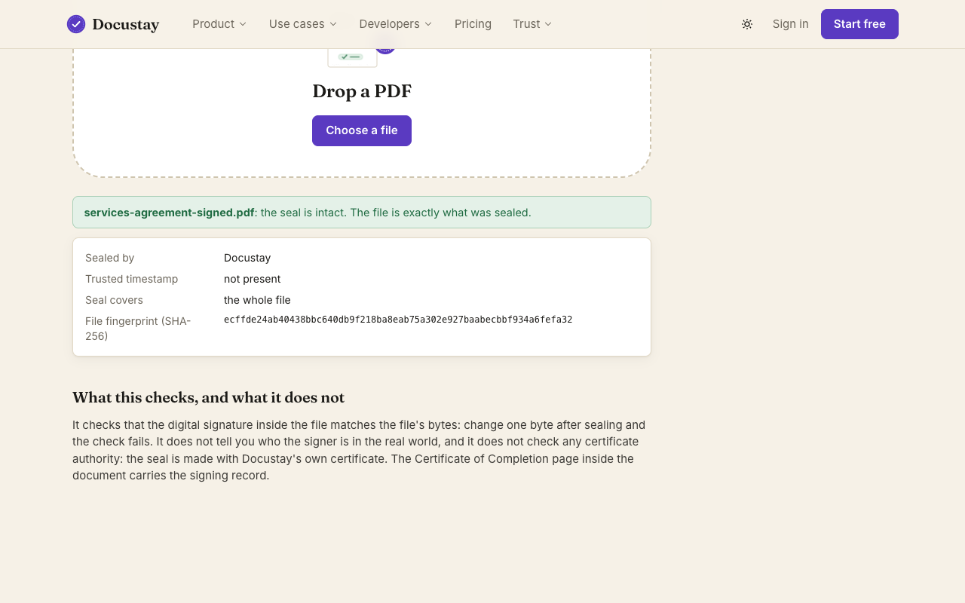Click the Seal covers label
This screenshot has width=965, height=603.
(114, 300)
